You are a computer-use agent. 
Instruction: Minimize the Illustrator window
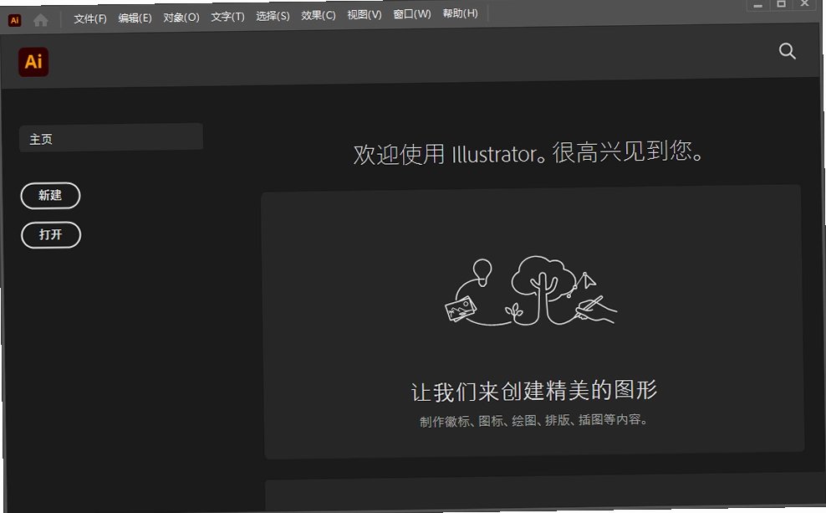pyautogui.click(x=757, y=5)
